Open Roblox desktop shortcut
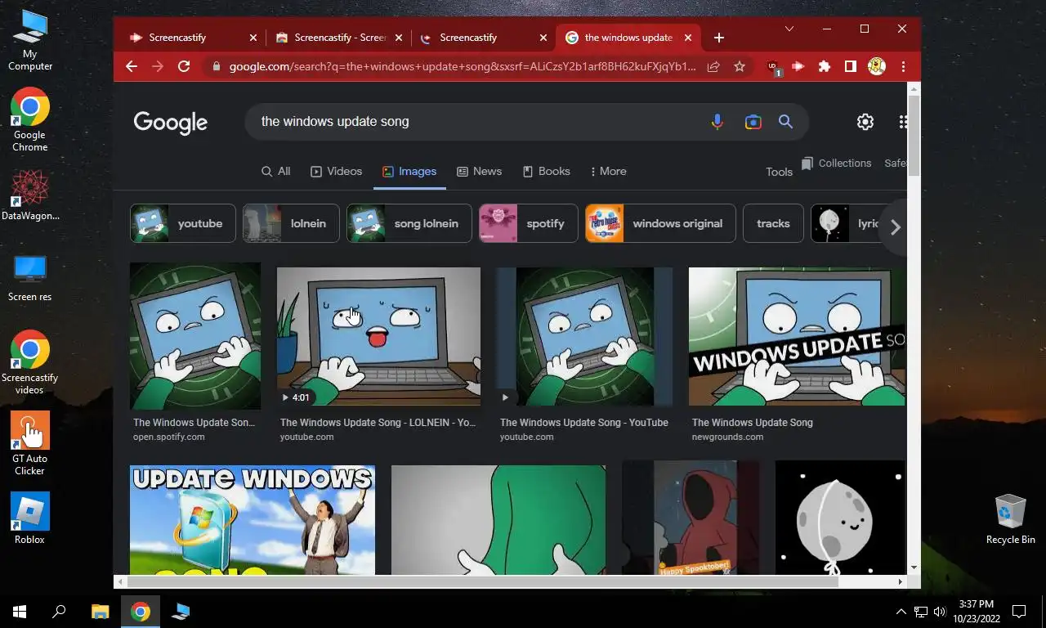Image resolution: width=1046 pixels, height=628 pixels. pos(30,518)
